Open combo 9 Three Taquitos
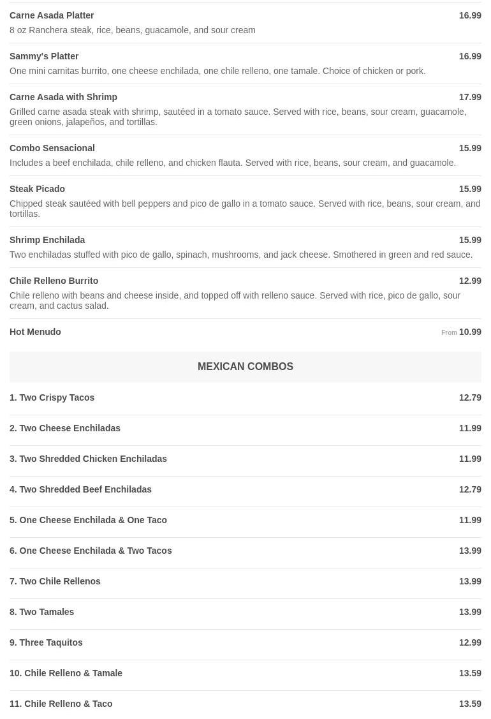491x719 pixels. pos(47,642)
